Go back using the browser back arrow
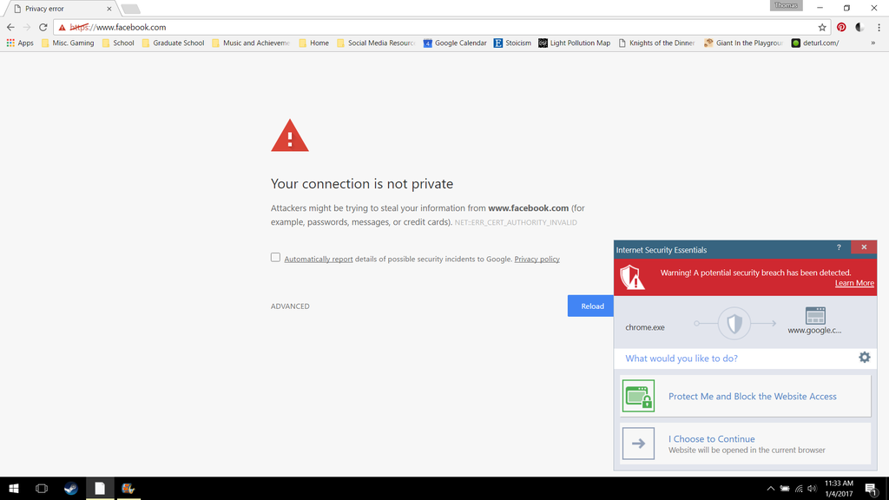The height and width of the screenshot is (500, 889). [x=10, y=27]
